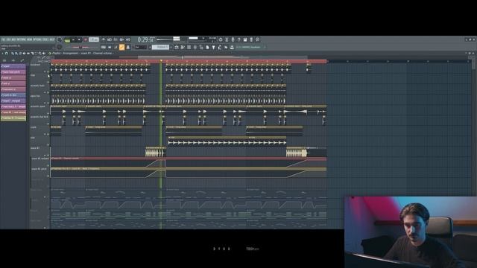The image size is (477, 268).
Task: Click the 'Channel volume' breadcrumb segment
Action: coord(103,53)
